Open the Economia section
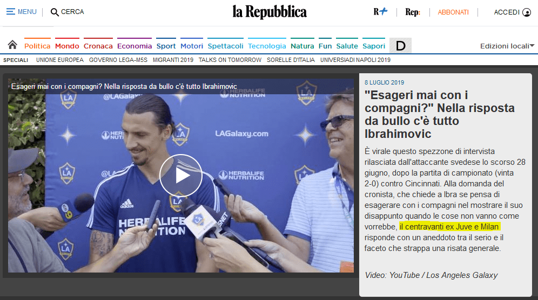This screenshot has height=300, width=538. pyautogui.click(x=134, y=46)
